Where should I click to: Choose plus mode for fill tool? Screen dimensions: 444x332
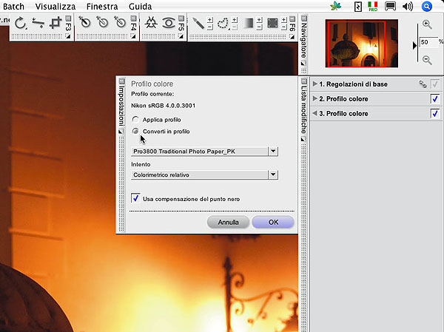(x=284, y=20)
